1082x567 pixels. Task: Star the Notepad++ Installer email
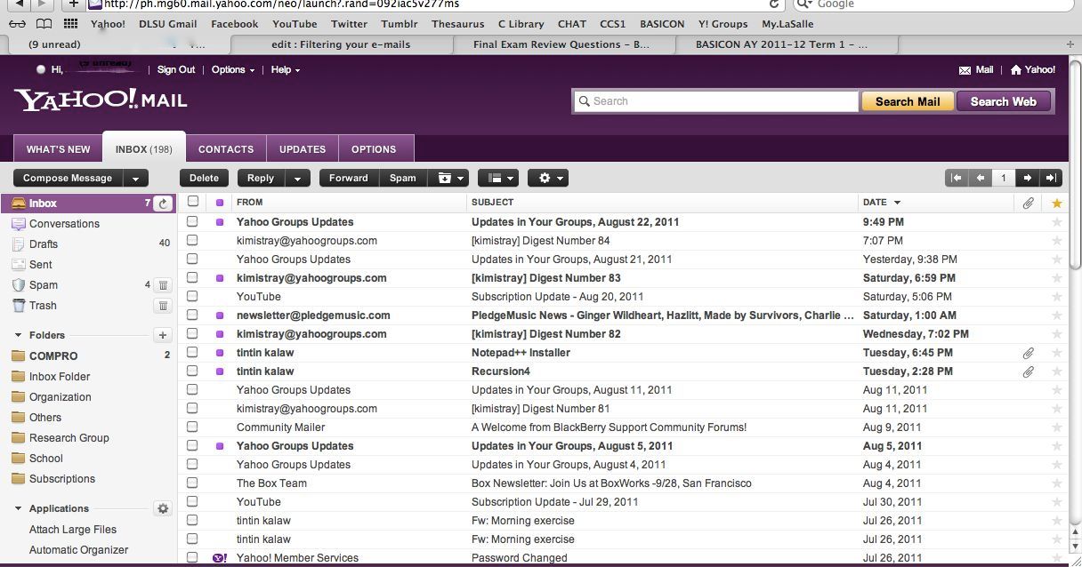click(1056, 353)
